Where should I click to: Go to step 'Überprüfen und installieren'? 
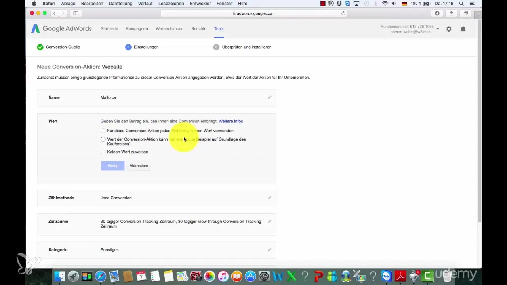(242, 47)
